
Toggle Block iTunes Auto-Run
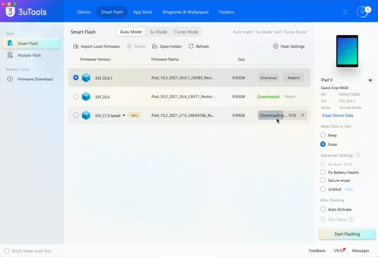tap(7, 251)
